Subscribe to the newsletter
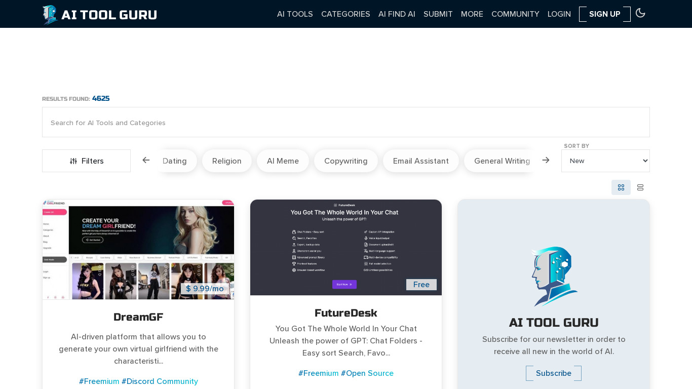Screen dimensions: 692x389 pyautogui.click(x=554, y=373)
